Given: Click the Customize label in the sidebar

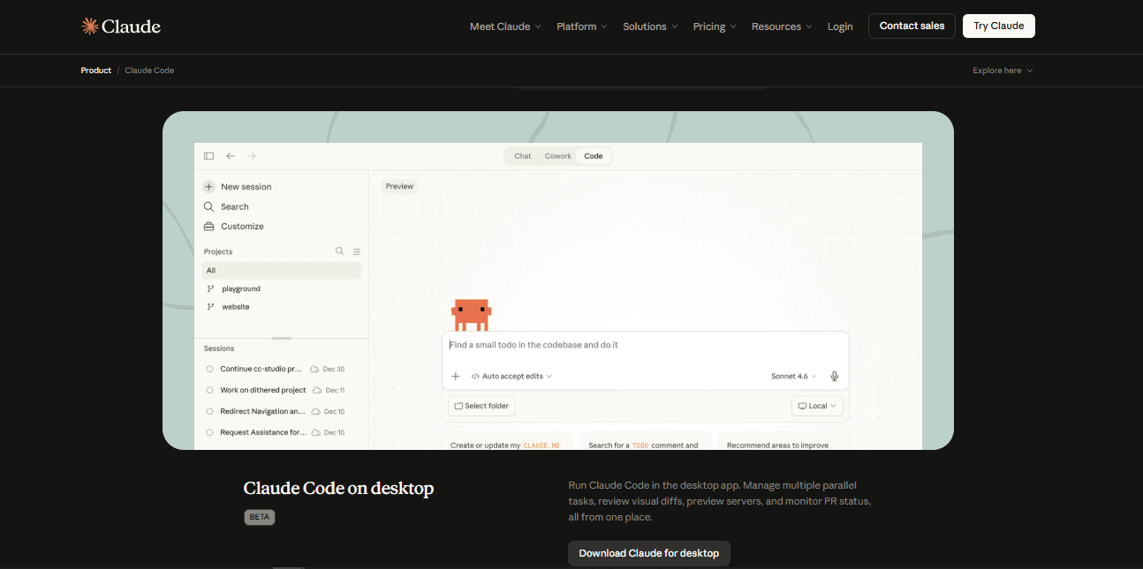Looking at the screenshot, I should 242,227.
